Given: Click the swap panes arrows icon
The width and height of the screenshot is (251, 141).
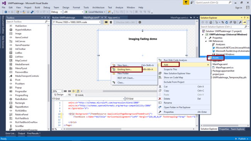Looking at the screenshot, I should point(70,95).
